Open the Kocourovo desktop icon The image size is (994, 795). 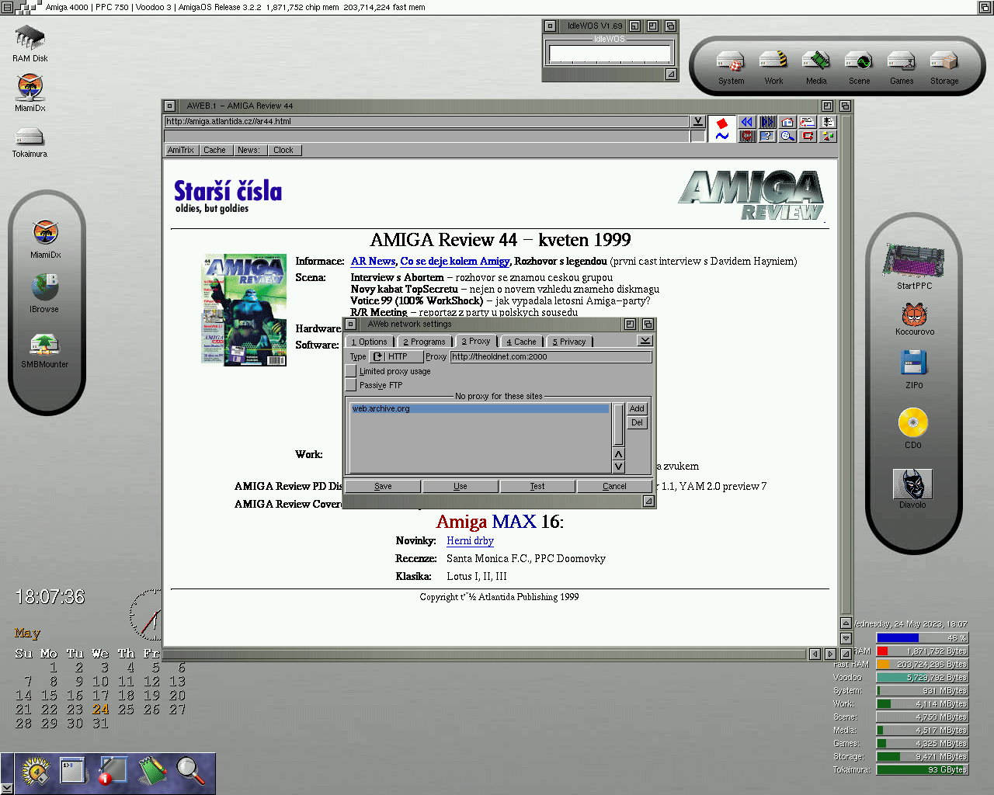click(x=914, y=314)
